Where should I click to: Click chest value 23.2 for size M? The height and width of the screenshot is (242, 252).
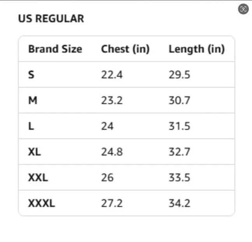[112, 100]
